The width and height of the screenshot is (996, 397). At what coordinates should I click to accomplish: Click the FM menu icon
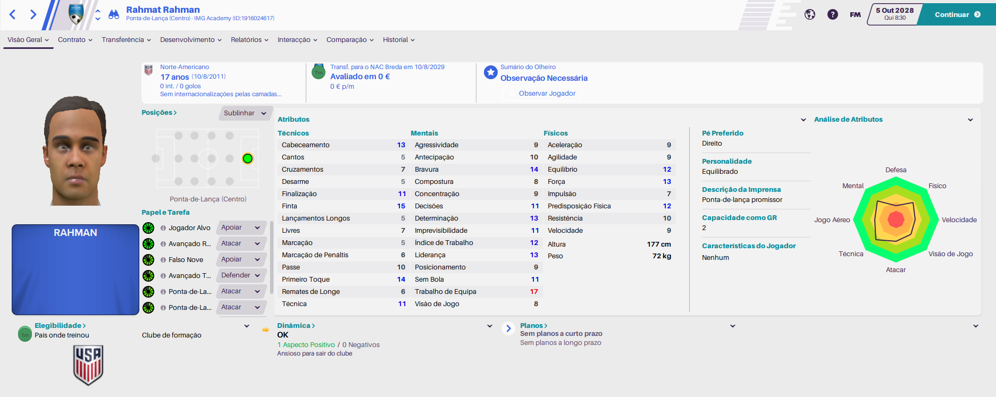click(x=855, y=15)
